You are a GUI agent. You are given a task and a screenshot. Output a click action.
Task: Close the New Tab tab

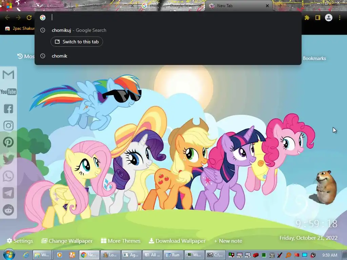coord(267,6)
